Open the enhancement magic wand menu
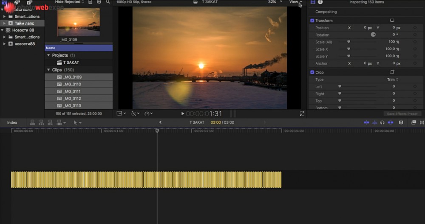This screenshot has width=425, height=224. 135,113
